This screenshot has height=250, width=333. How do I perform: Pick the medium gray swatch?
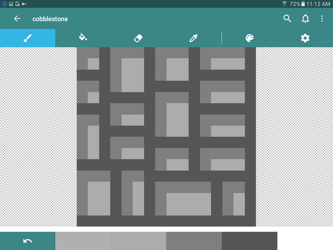point(194,241)
